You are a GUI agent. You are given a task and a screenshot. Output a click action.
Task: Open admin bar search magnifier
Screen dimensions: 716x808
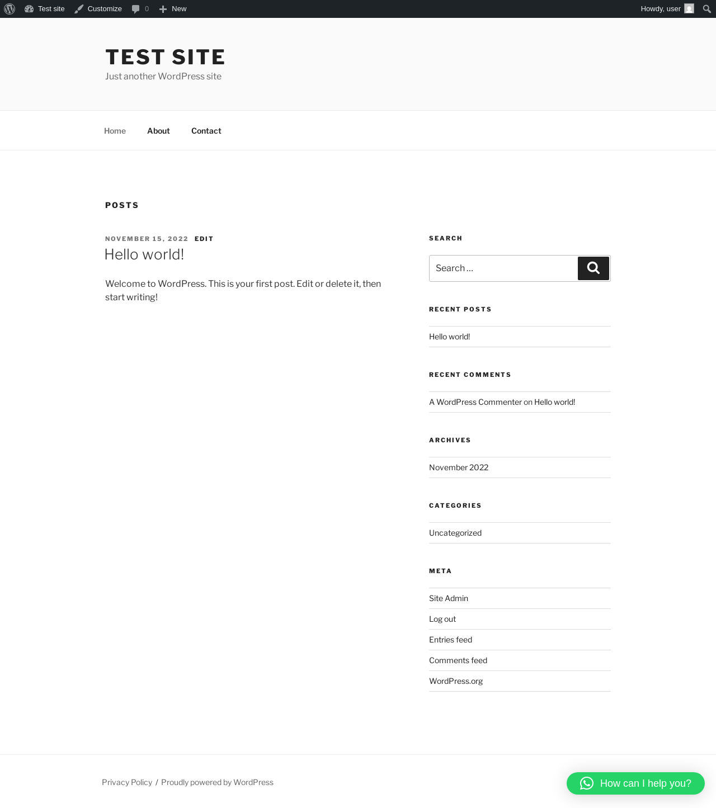[707, 9]
